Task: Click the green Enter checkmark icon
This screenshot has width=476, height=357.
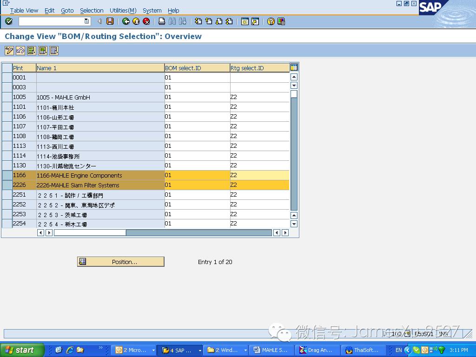Action: tap(9, 21)
